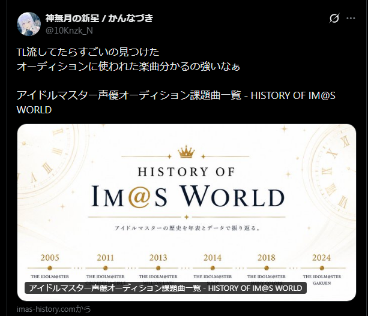
Task: Click the card caption overlay アイドルマスター声優オーディション課題曲一覧
Action: pos(166,288)
